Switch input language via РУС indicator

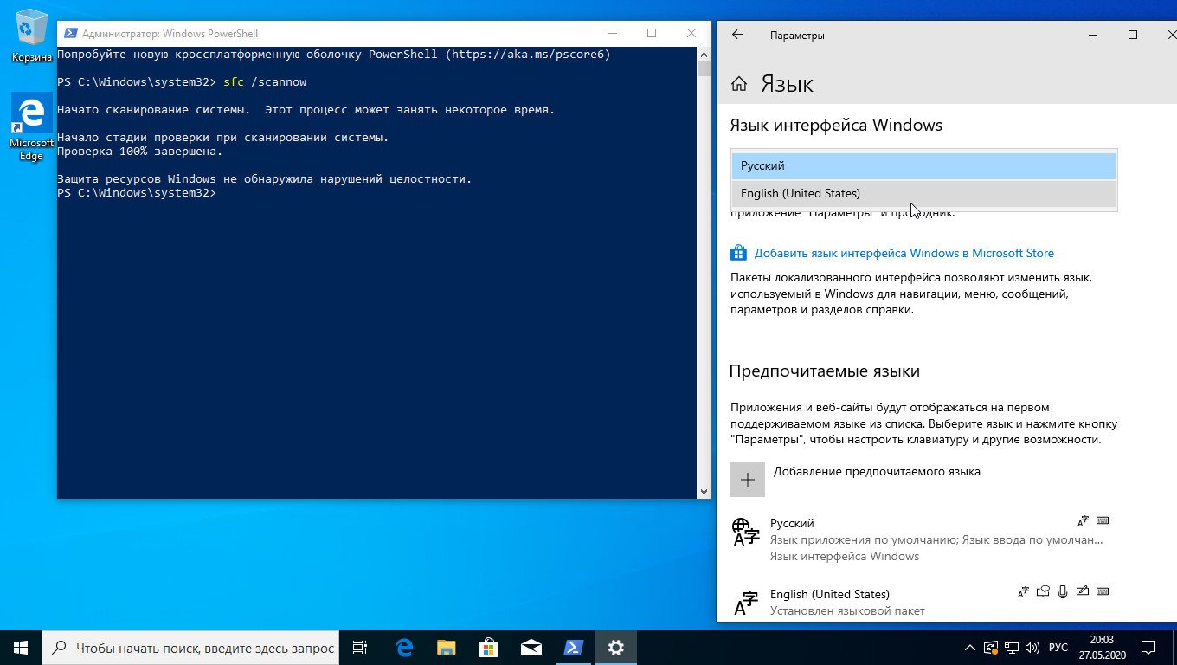[1058, 648]
